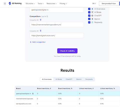Image resolution: width=120 pixels, height=110 pixels.
Task: Click the Competitors section label
Action: 35,16
